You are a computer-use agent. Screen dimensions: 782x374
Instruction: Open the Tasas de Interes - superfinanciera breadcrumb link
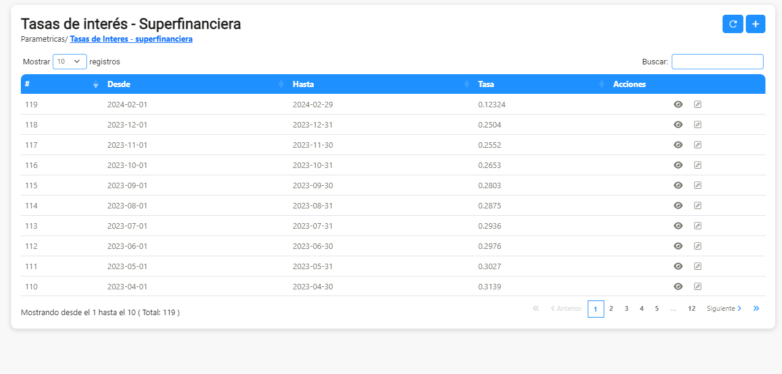(x=131, y=39)
